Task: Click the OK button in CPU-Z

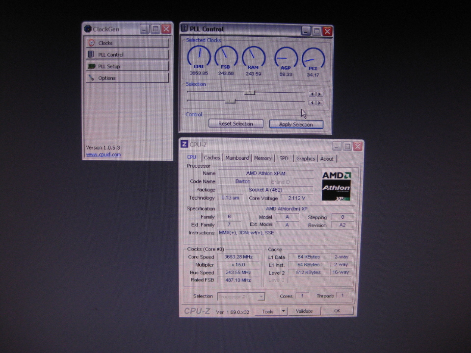Action: click(337, 311)
